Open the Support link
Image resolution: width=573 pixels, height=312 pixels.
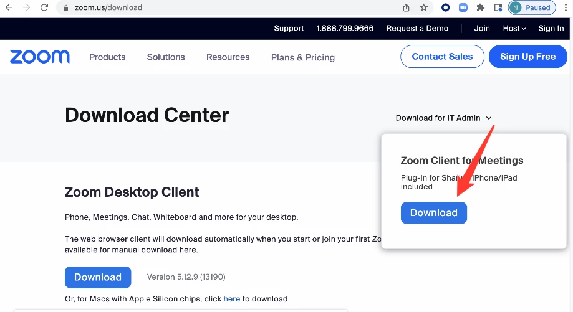(x=289, y=29)
